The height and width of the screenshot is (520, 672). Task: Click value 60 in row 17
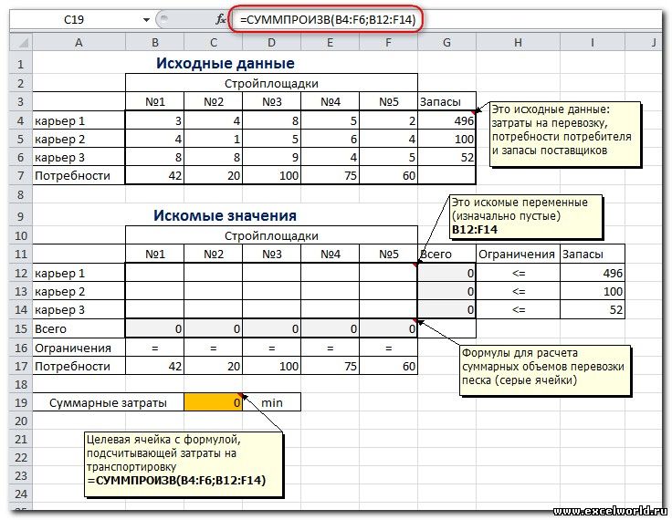pos(388,366)
